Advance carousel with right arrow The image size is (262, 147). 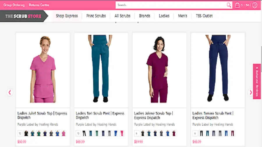[x=251, y=92]
